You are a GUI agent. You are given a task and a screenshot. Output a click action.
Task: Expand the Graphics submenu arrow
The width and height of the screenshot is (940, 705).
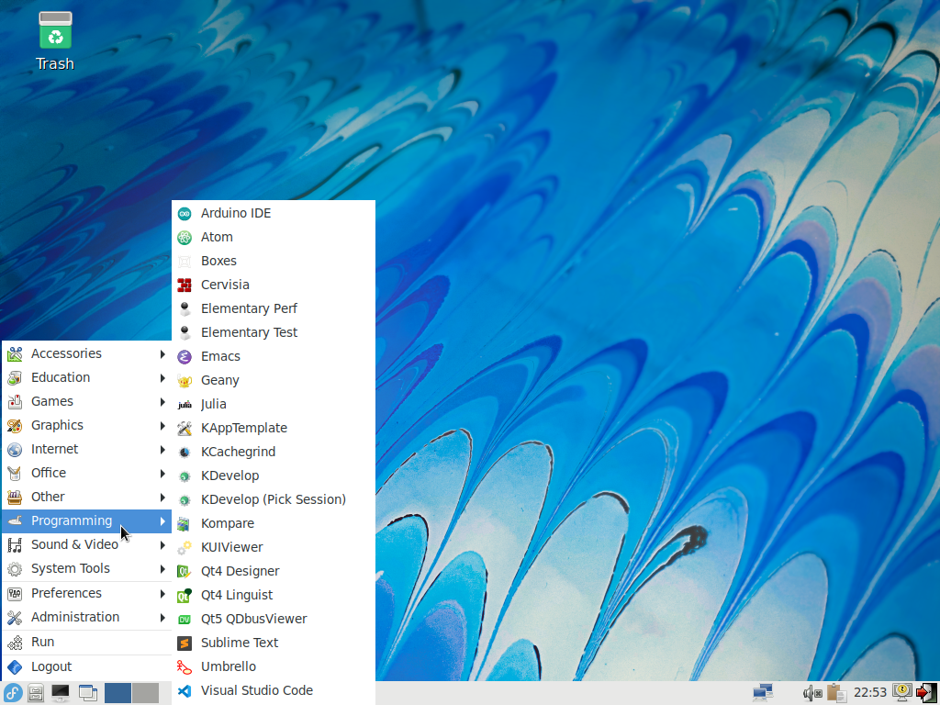click(x=162, y=426)
